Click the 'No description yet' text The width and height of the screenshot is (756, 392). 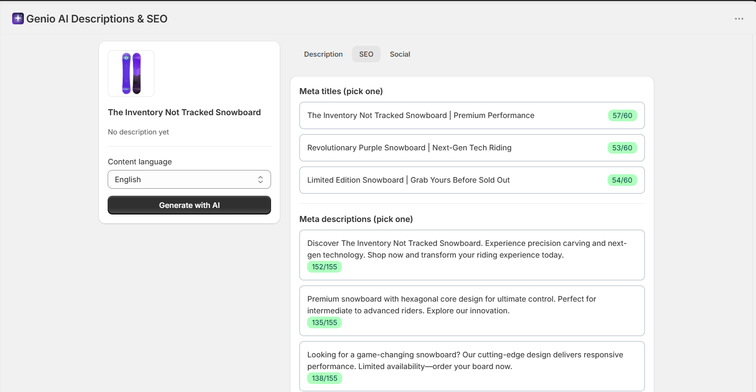139,132
